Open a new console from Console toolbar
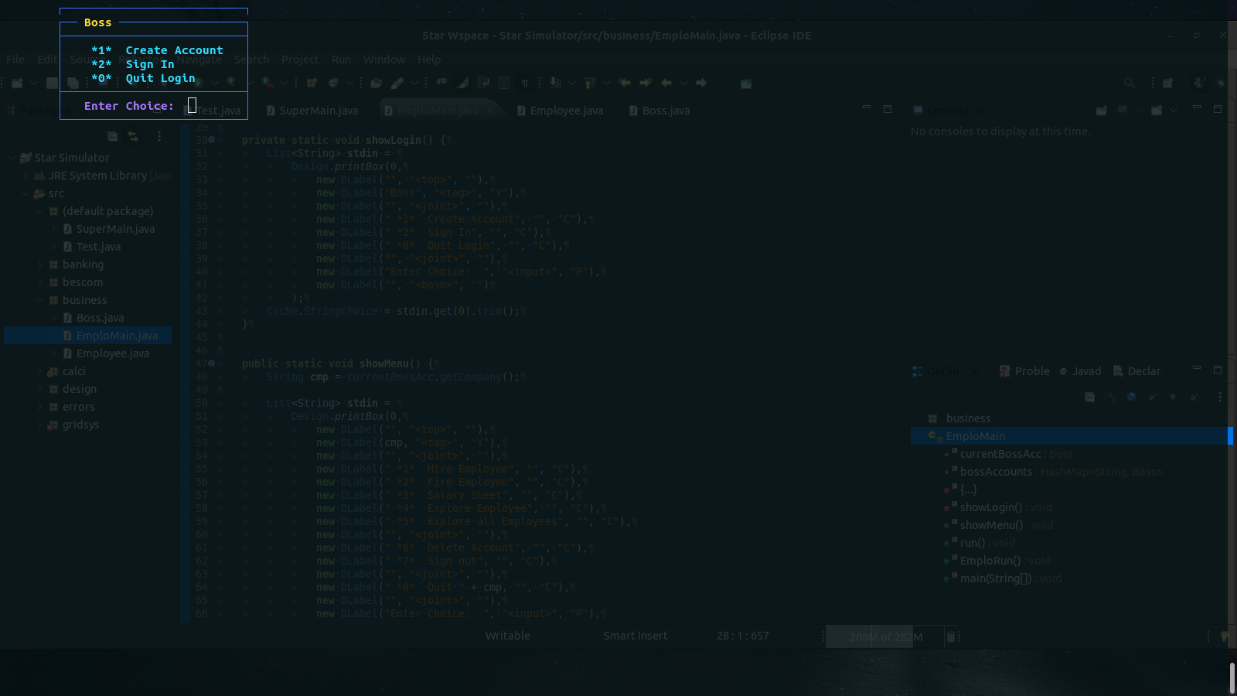Viewport: 1237px width, 696px height. point(1155,110)
